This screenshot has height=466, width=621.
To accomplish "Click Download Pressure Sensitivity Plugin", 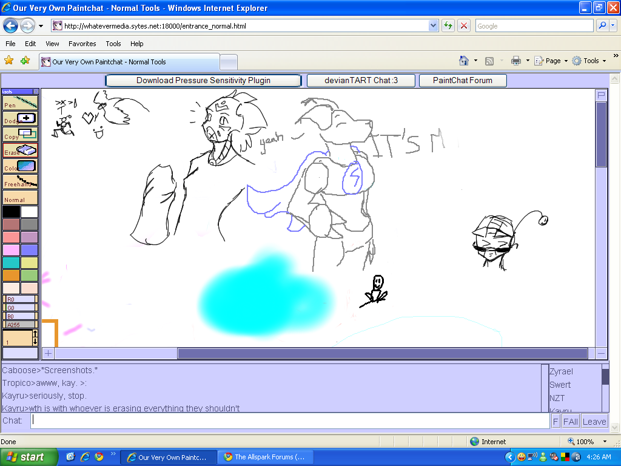I will 203,80.
